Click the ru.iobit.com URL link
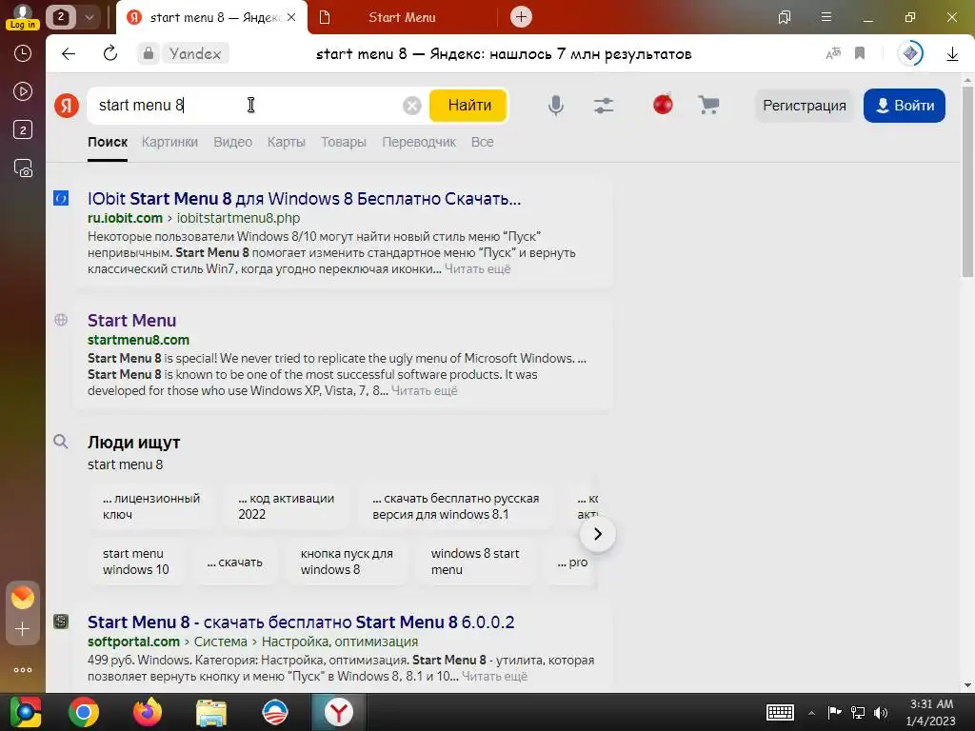The width and height of the screenshot is (975, 731). tap(125, 218)
